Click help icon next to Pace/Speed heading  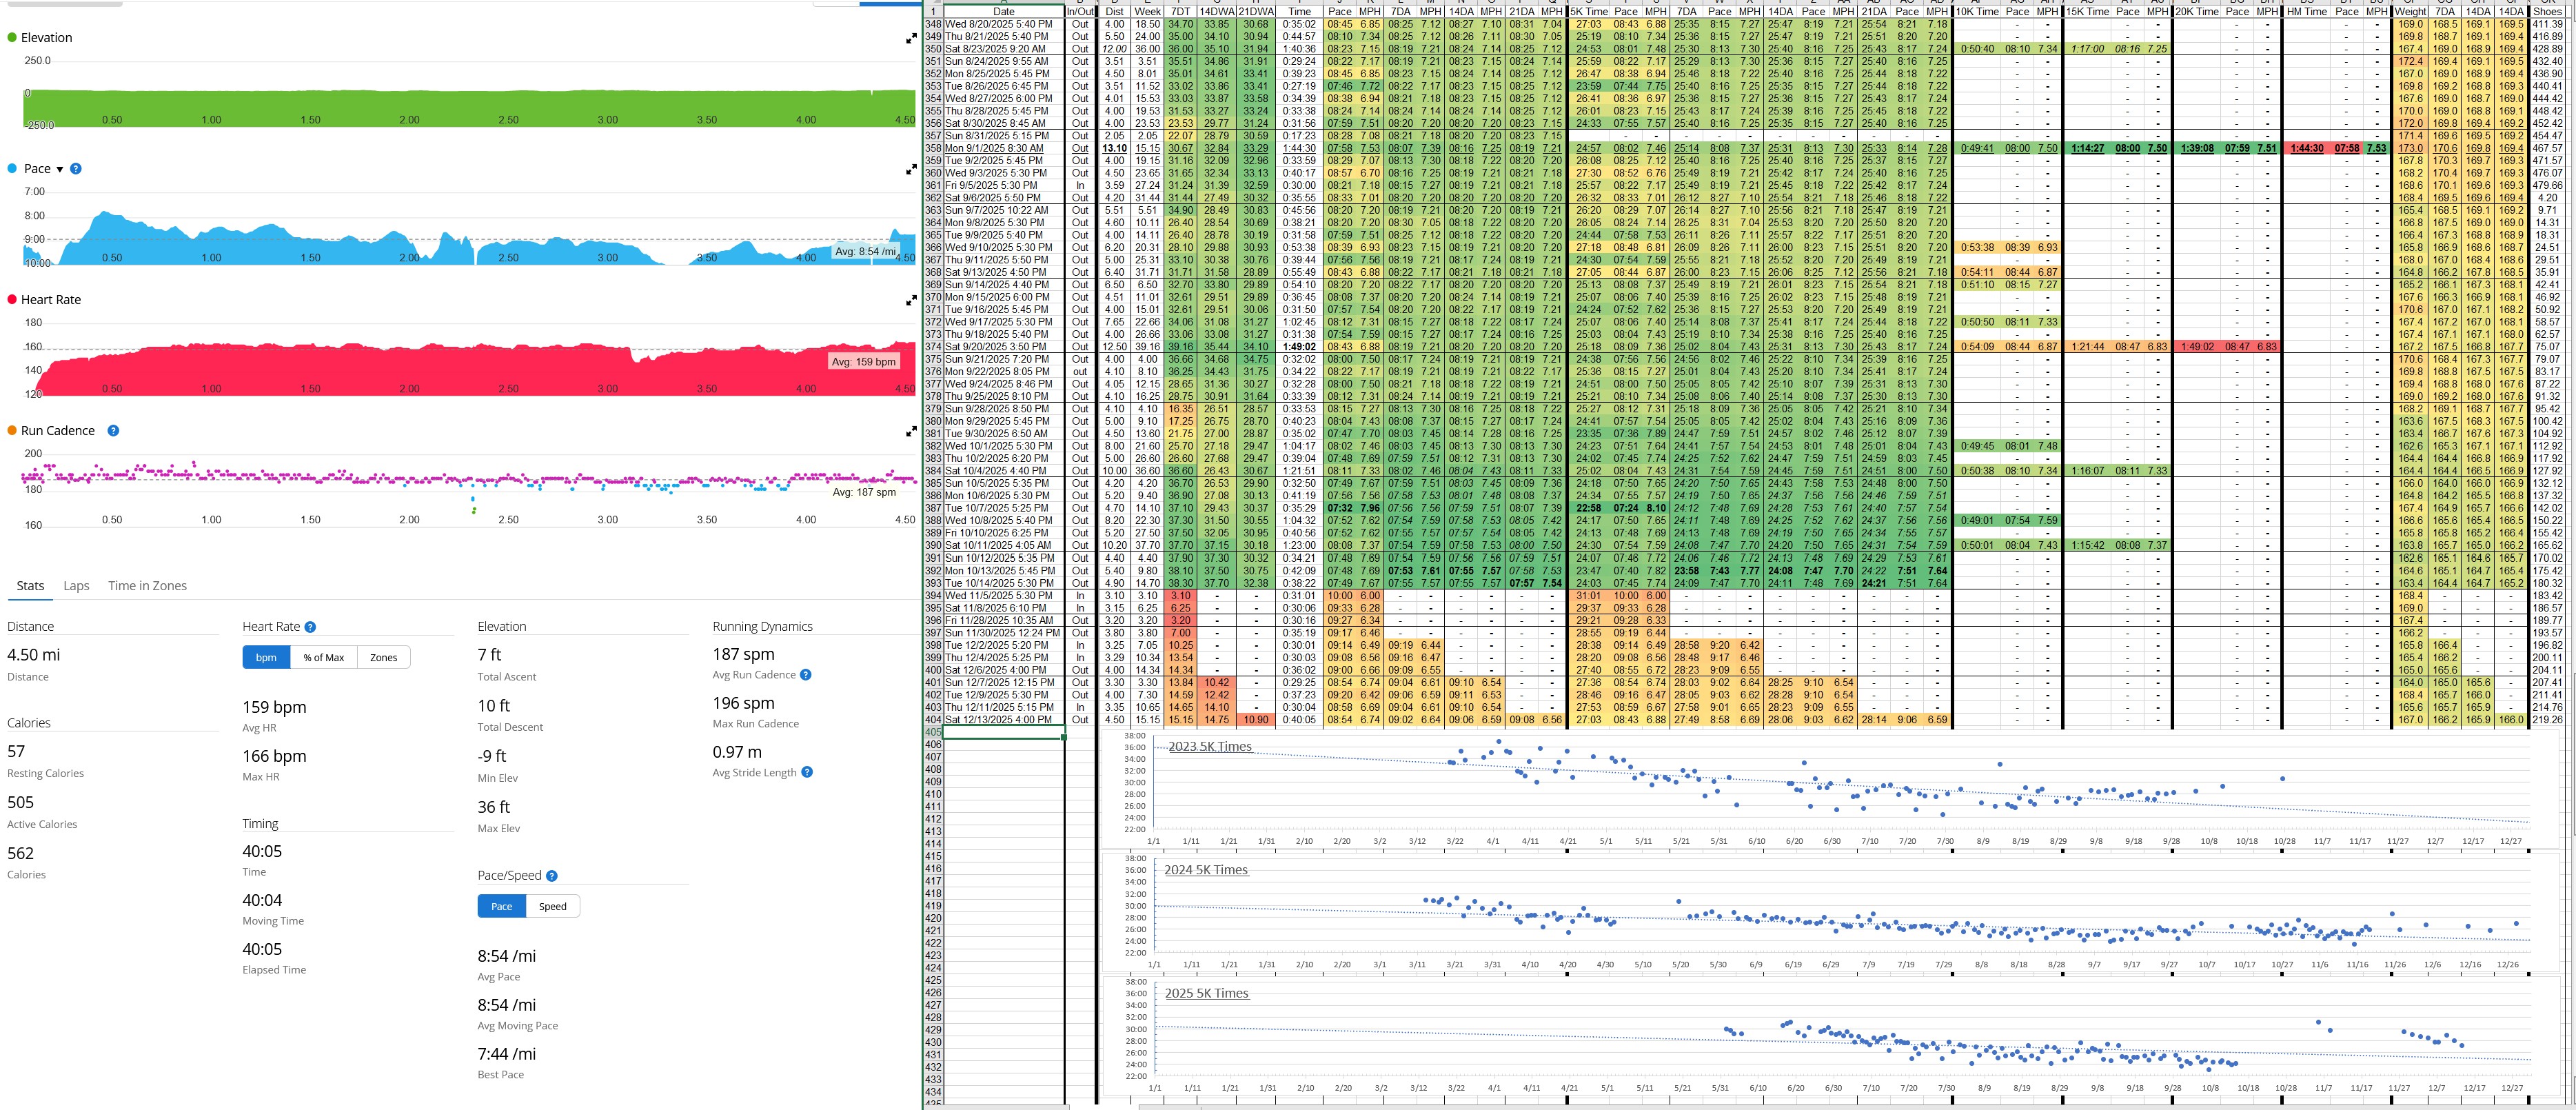(552, 876)
